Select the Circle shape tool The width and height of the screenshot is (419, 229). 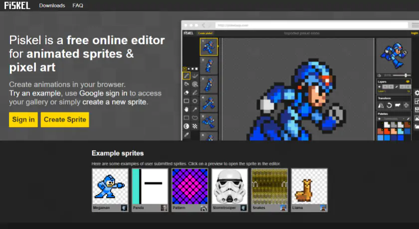point(195,101)
